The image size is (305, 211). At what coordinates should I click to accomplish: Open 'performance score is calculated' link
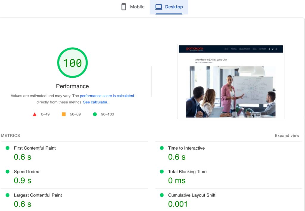point(107,96)
